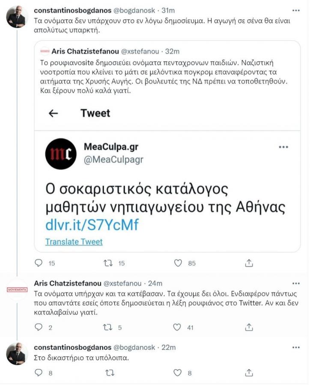The width and height of the screenshot is (310, 385).
Task: Share Aris Chatzistefanou's 24m tweet
Action: click(x=249, y=327)
